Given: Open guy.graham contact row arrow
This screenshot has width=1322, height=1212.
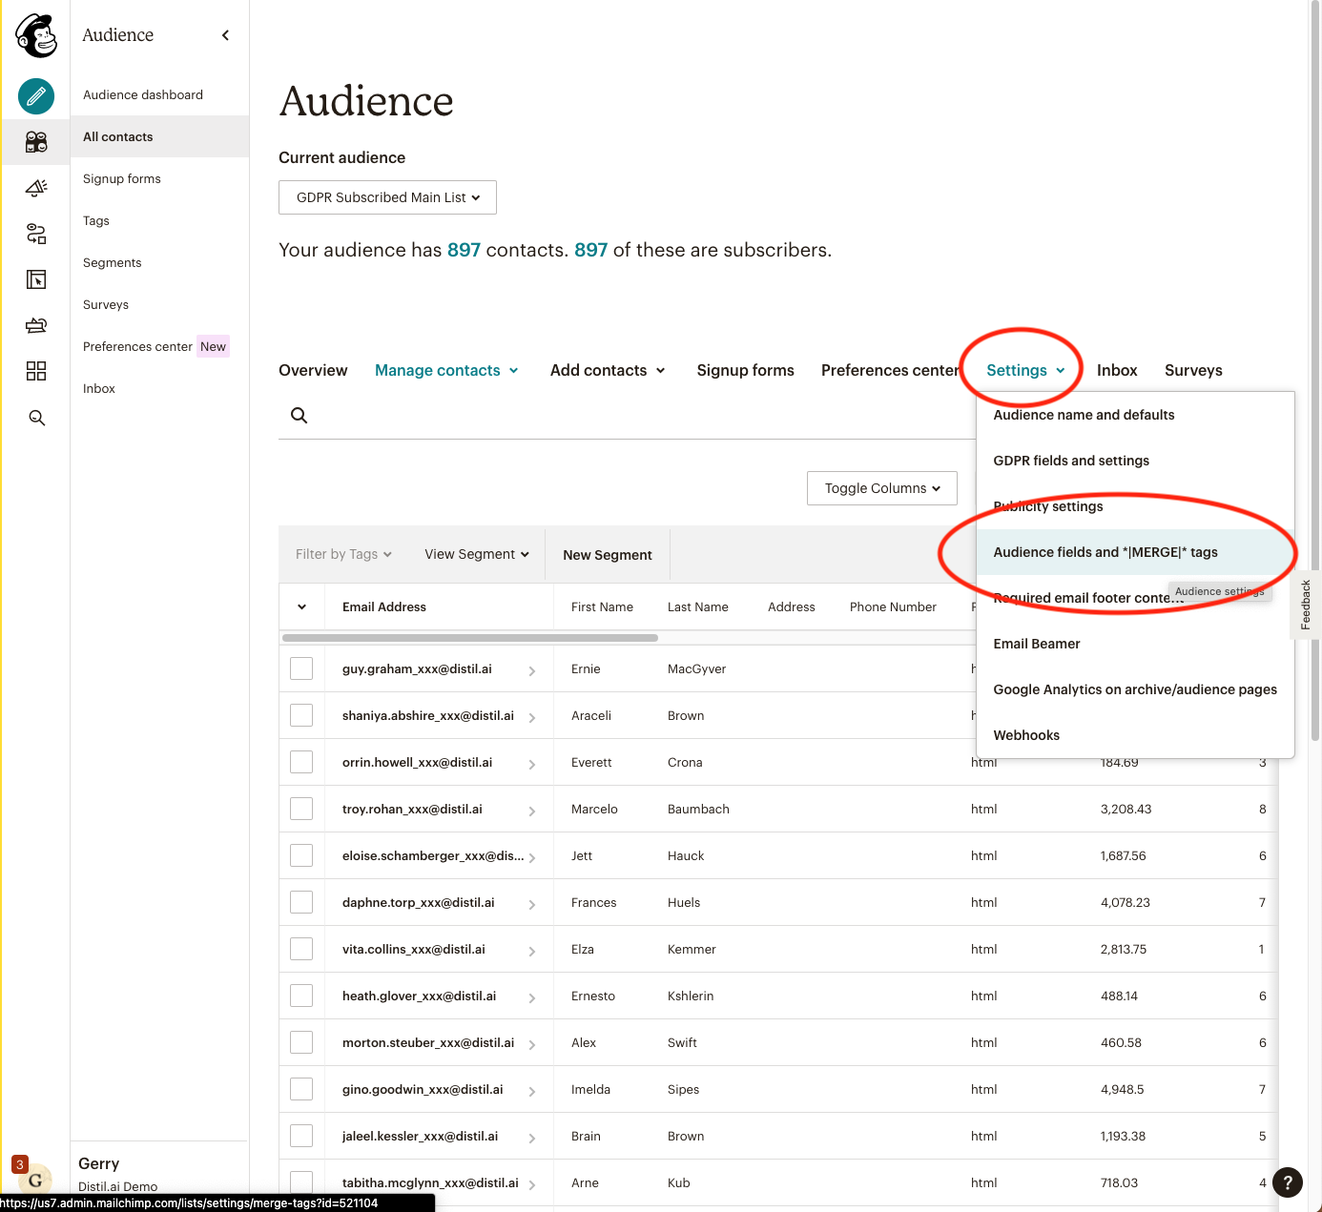Looking at the screenshot, I should (531, 671).
